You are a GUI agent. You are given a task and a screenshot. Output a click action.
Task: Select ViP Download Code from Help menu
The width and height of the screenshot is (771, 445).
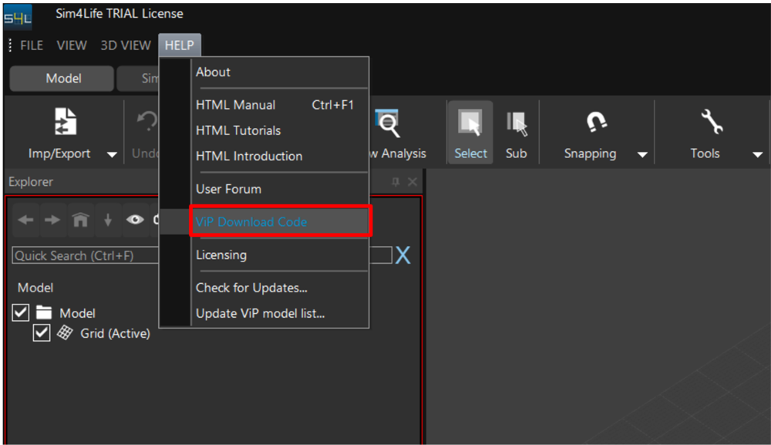coord(251,222)
